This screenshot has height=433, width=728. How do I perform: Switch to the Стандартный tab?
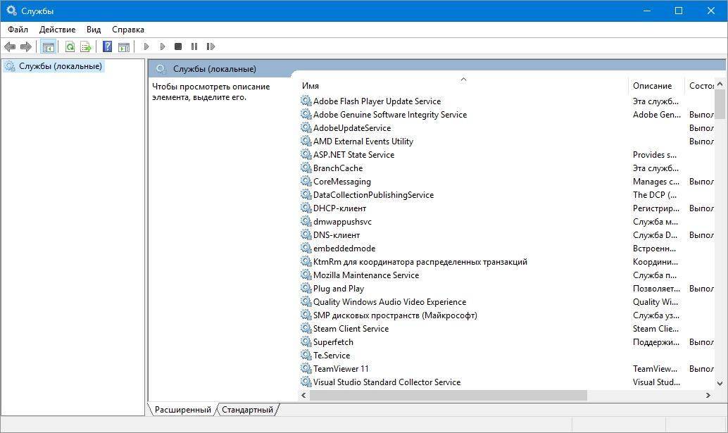coord(247,409)
